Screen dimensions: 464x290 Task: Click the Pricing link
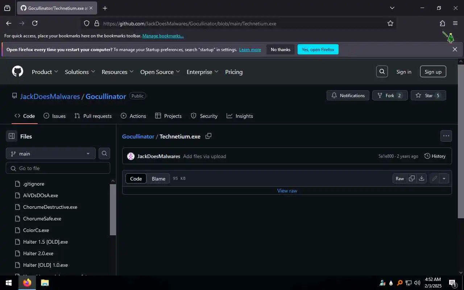(x=234, y=72)
